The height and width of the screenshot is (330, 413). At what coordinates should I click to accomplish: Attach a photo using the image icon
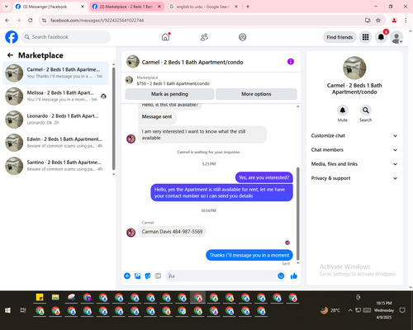pos(137,276)
